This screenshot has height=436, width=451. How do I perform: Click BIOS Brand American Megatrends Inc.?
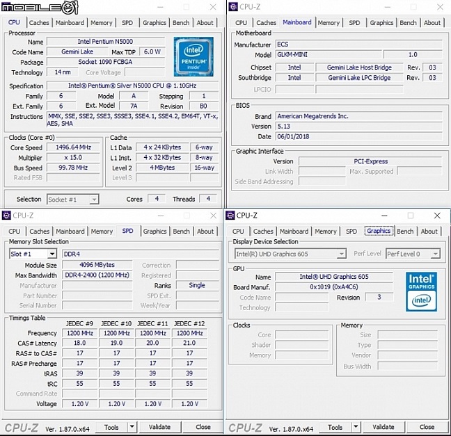(358, 116)
